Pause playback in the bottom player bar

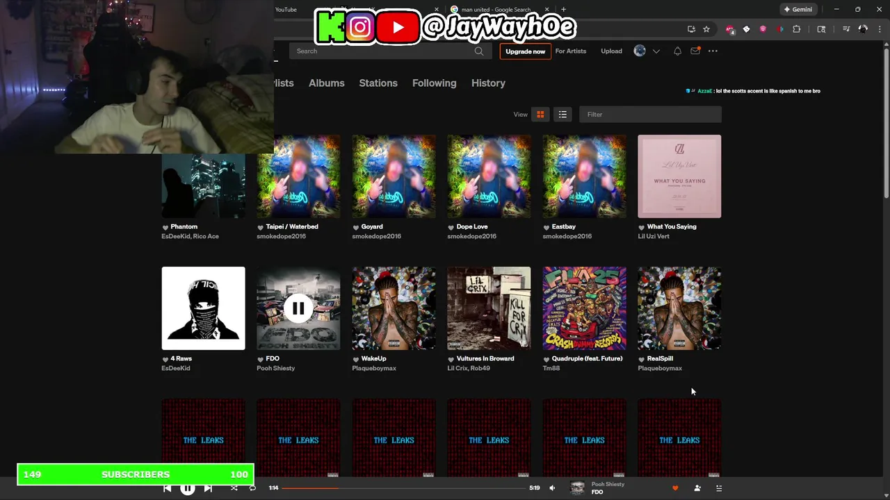[x=187, y=488]
